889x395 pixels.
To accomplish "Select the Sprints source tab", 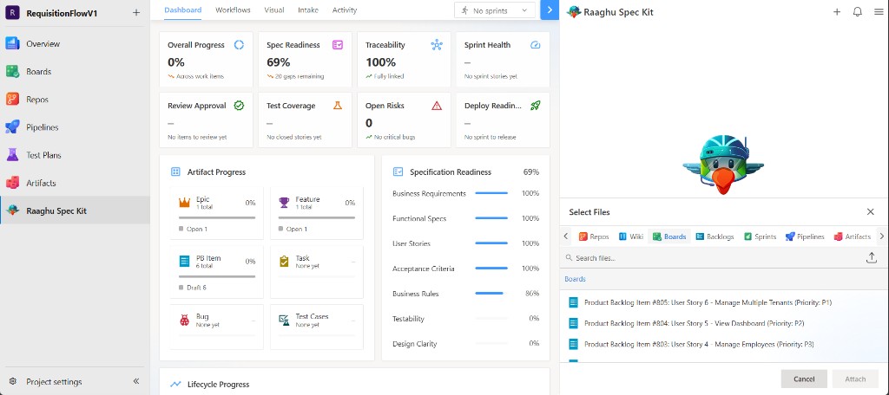I will (x=760, y=236).
